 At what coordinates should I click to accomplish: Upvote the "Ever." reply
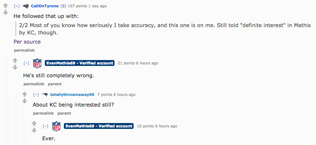pos(34,123)
